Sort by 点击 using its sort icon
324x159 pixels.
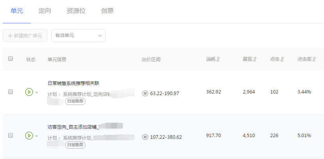[x=282, y=59]
